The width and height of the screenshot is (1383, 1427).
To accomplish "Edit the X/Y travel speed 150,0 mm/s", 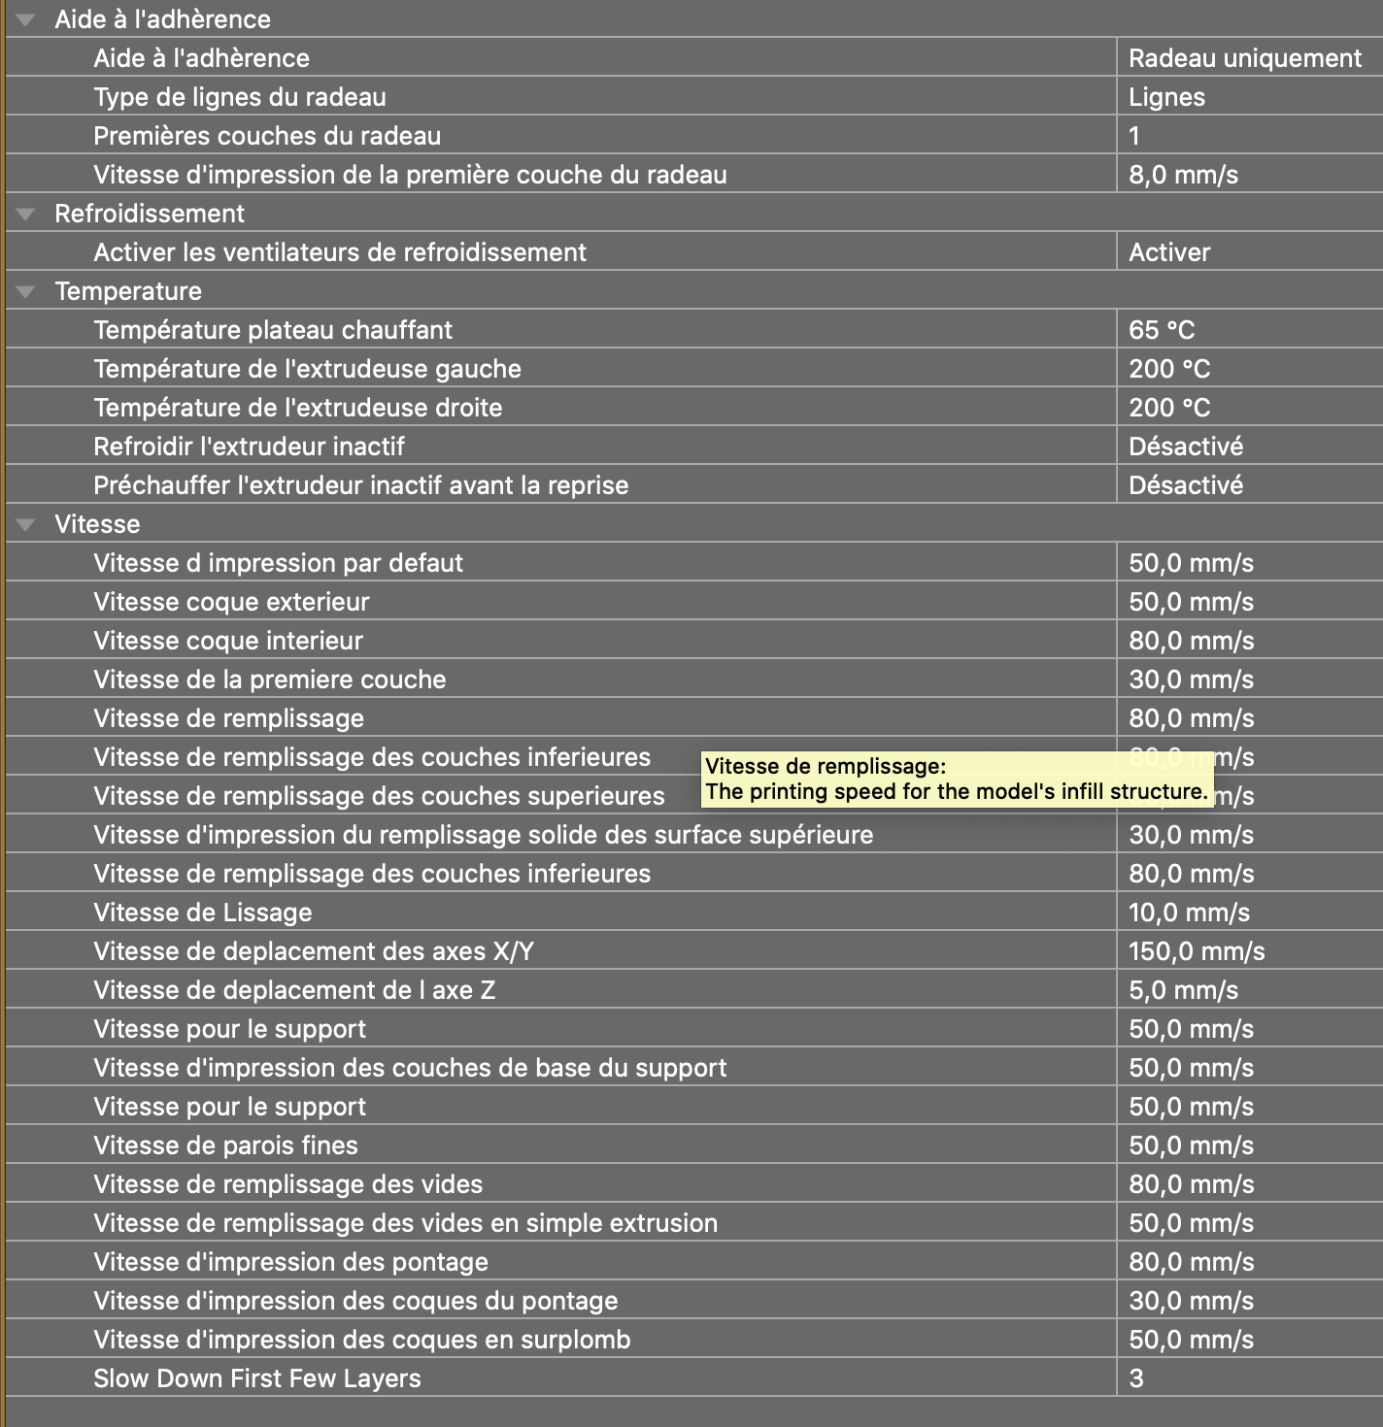I will pos(1197,951).
